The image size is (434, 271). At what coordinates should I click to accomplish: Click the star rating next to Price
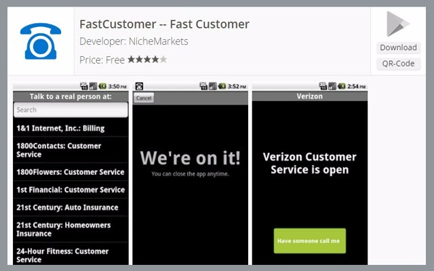(147, 60)
